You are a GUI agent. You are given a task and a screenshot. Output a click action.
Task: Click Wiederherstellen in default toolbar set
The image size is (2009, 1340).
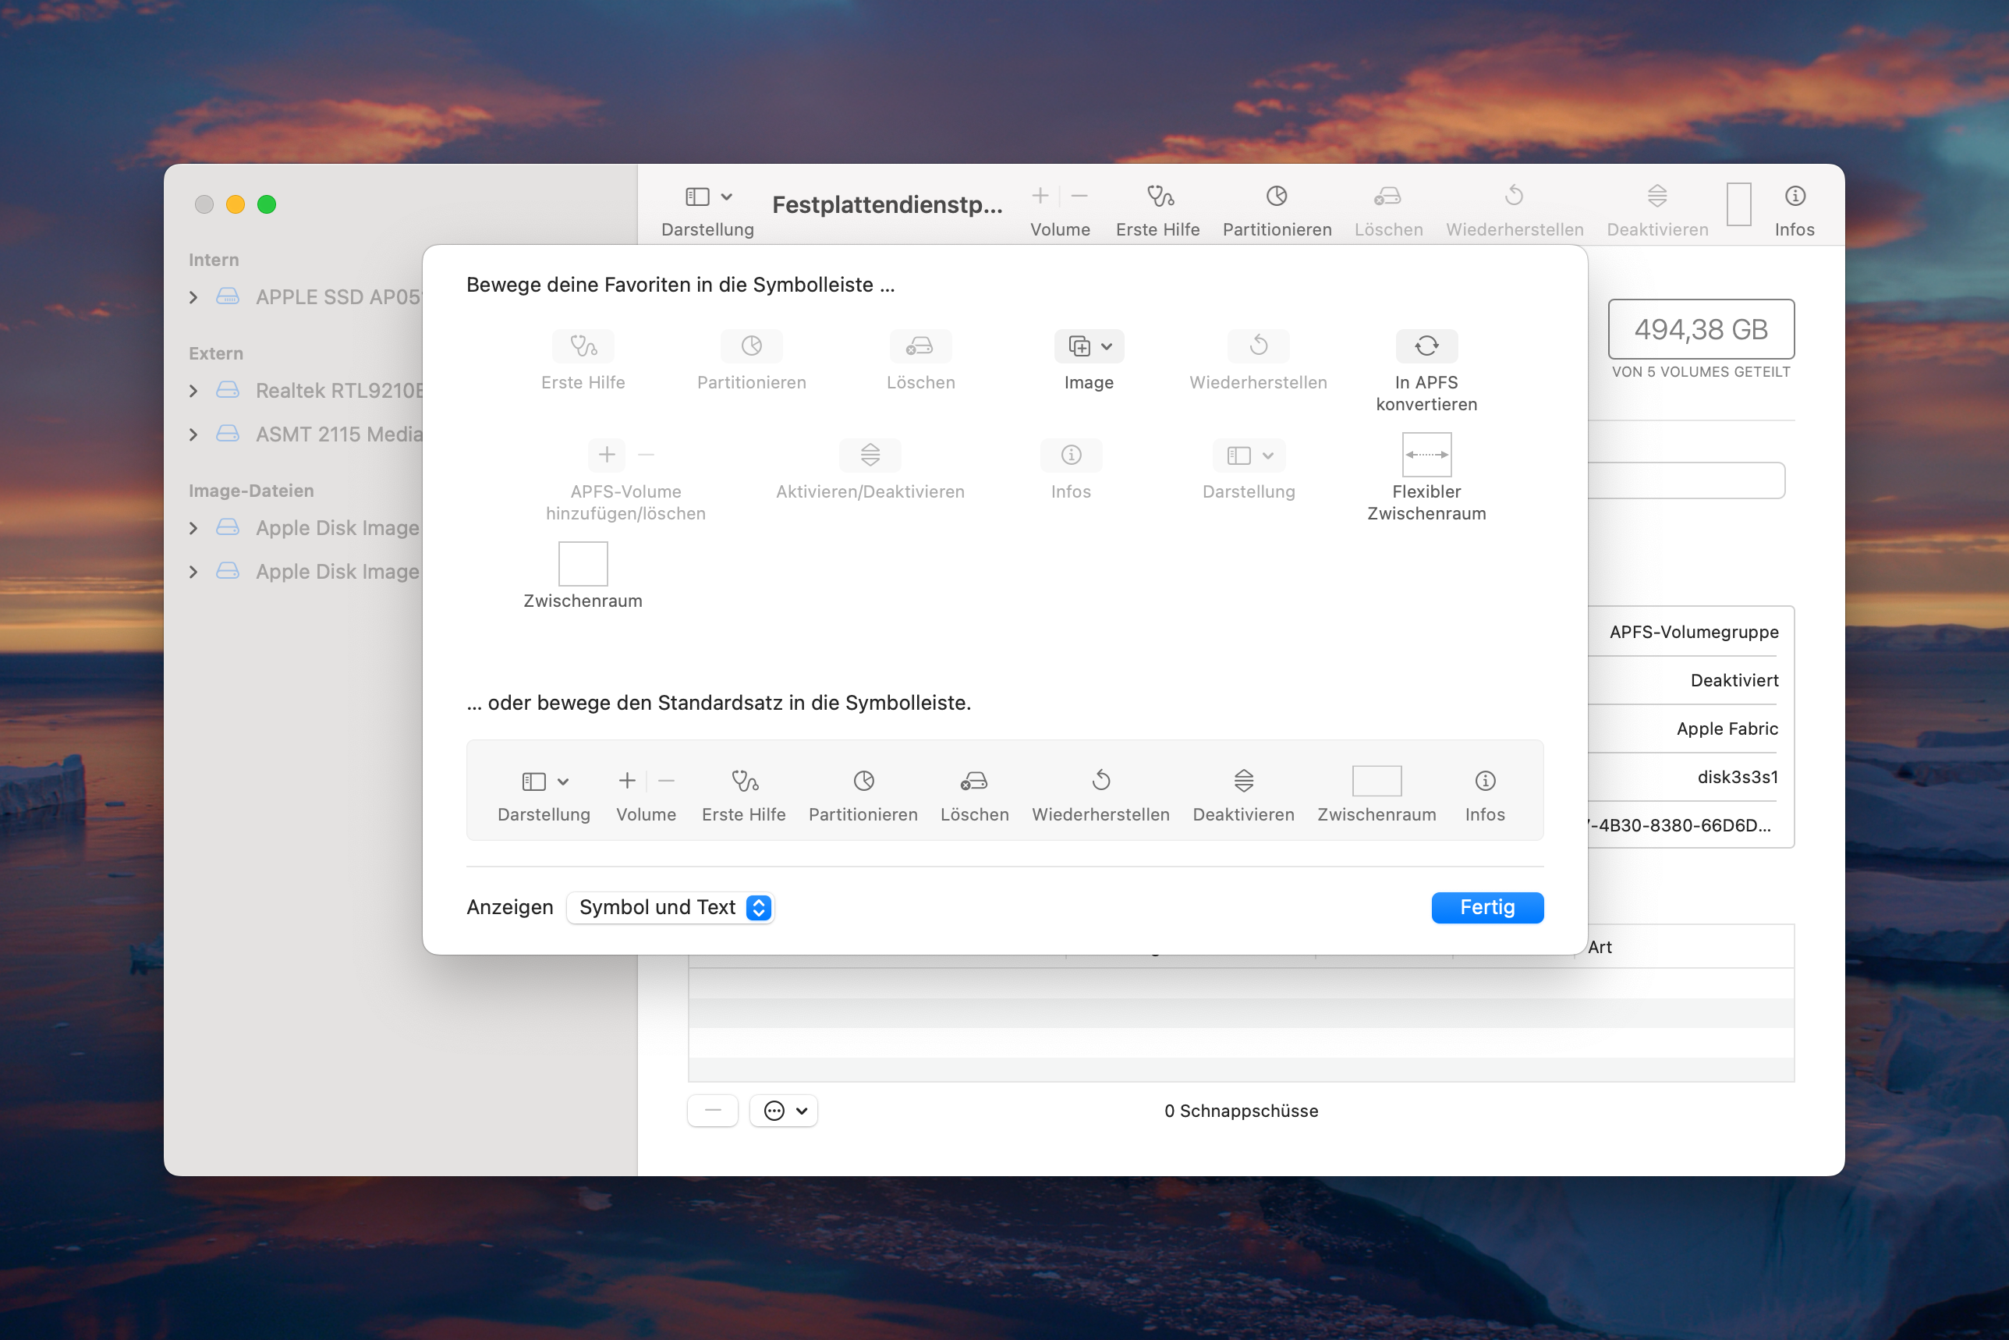click(1100, 795)
